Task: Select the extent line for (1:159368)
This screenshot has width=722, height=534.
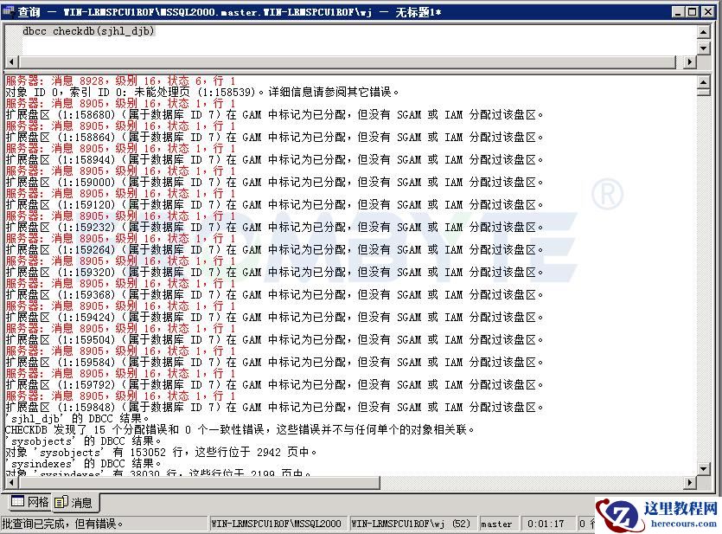Action: (x=274, y=295)
